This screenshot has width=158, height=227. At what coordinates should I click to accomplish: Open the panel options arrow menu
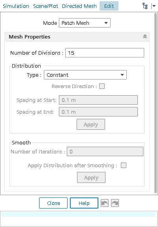(x=154, y=6)
